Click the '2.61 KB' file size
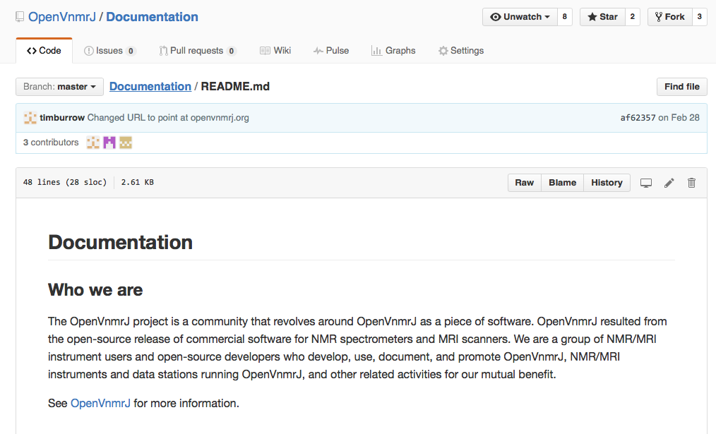This screenshot has height=434, width=716. [138, 183]
